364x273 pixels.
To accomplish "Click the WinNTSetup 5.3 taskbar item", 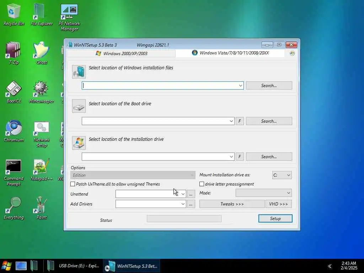I will tap(132, 266).
